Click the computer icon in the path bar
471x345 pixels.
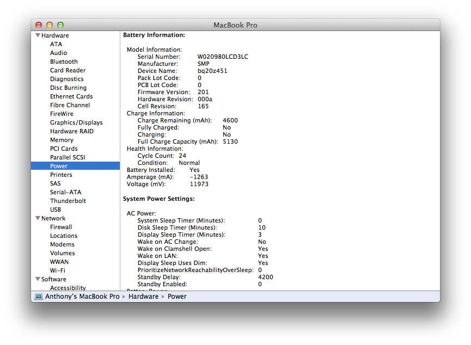coord(39,297)
